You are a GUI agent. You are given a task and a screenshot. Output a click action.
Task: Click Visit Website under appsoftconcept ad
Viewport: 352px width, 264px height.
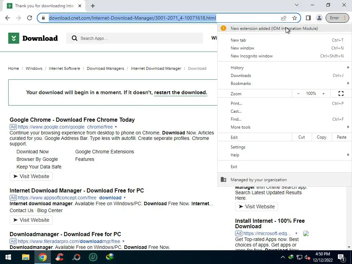pos(31,220)
